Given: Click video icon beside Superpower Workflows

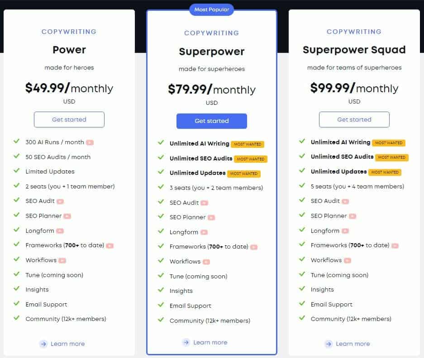Looking at the screenshot, I should (206, 262).
